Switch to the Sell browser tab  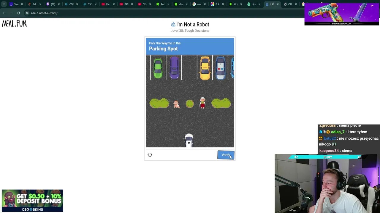click(x=35, y=4)
